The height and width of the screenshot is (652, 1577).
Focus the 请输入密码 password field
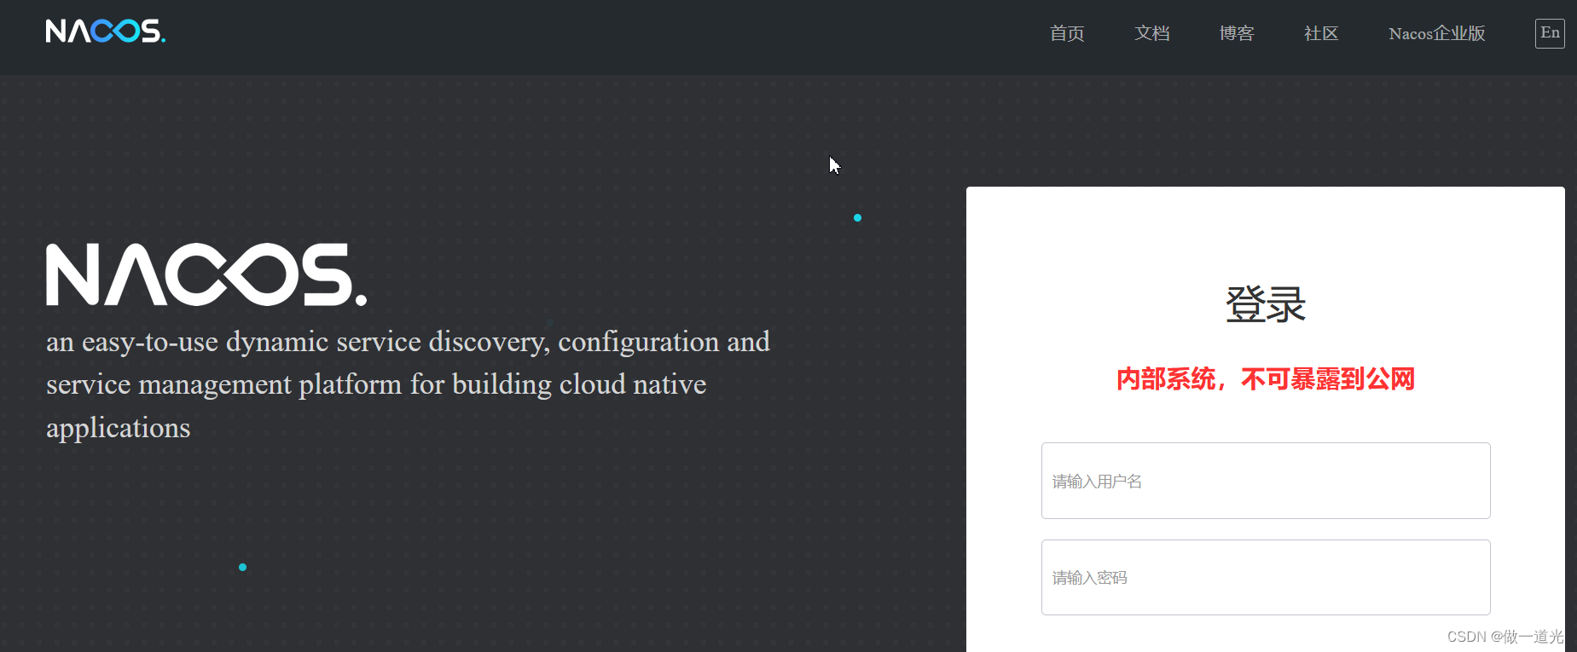coord(1266,577)
